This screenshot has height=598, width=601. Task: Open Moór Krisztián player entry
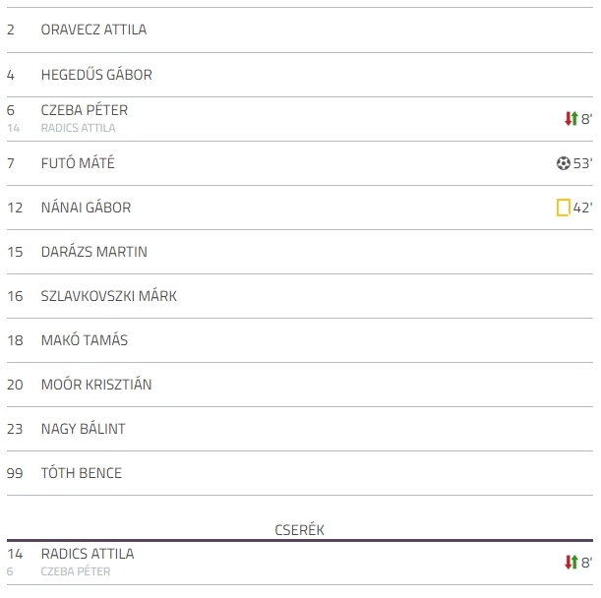click(96, 385)
